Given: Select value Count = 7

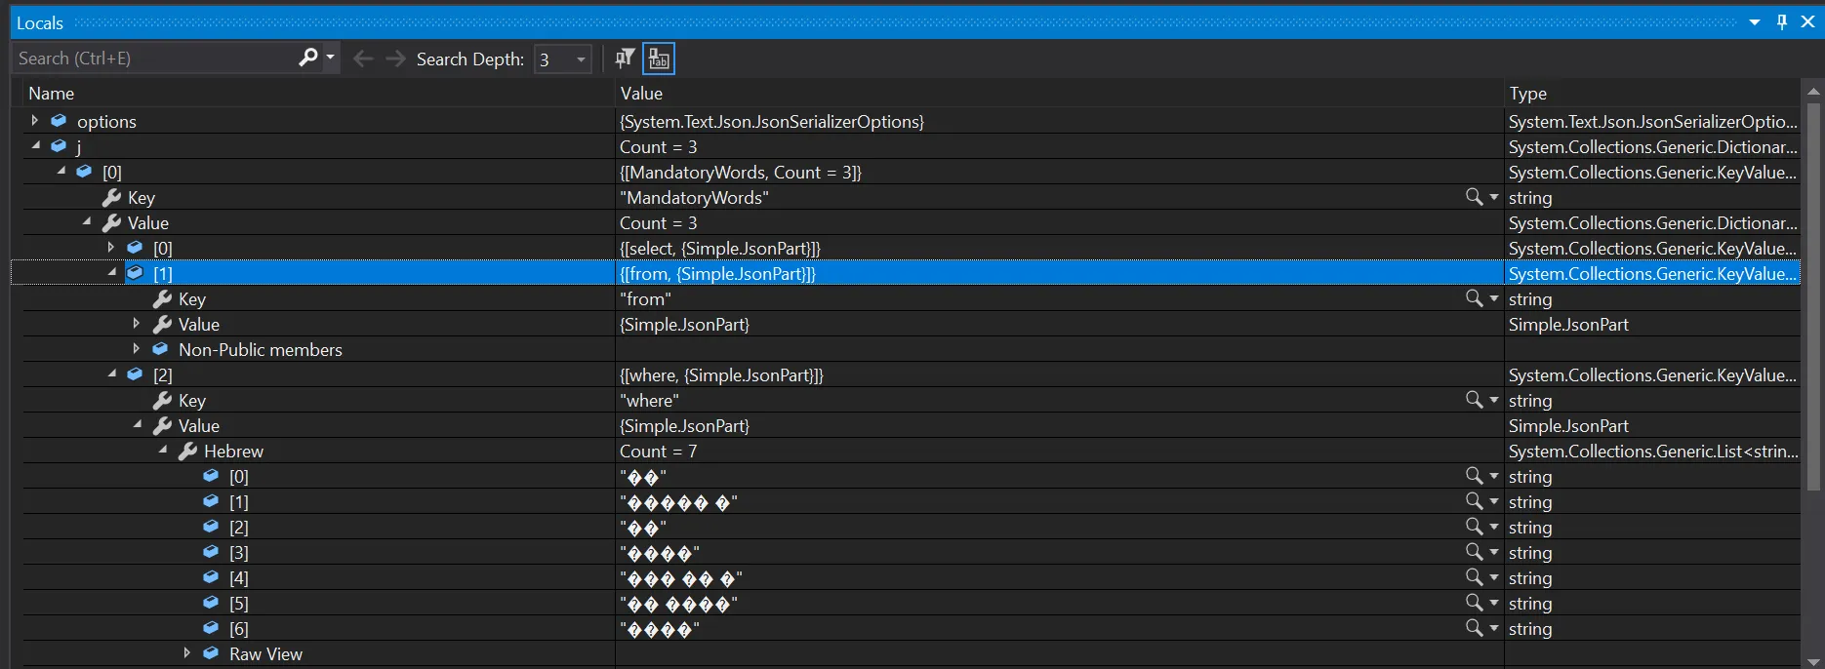Looking at the screenshot, I should 659,452.
